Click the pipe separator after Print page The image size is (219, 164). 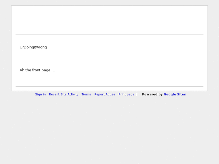[x=137, y=94]
